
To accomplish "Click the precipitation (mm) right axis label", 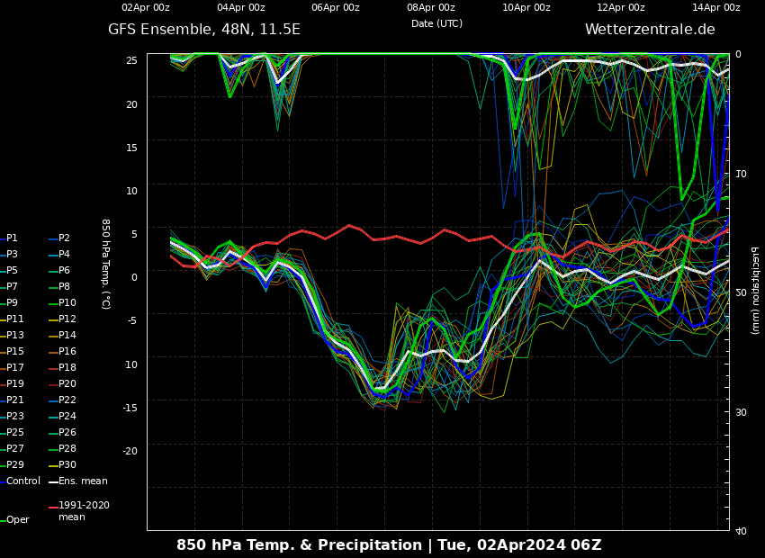I will pos(754,290).
